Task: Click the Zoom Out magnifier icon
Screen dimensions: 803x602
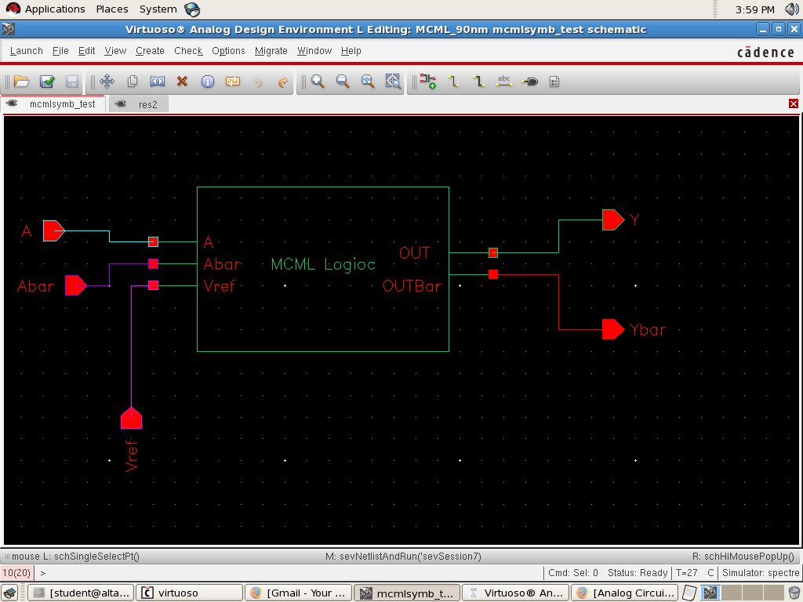Action: [343, 82]
